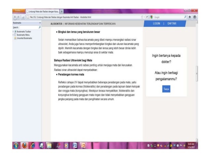The image size is (211, 158).
Task: Click the Firefox icon in the taskbar
Action: (x=24, y=145)
